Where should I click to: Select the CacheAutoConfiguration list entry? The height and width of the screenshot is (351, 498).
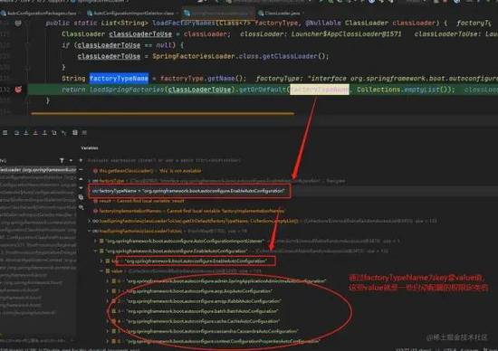[203, 321]
